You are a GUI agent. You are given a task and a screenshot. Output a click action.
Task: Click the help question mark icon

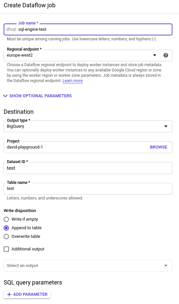[x=166, y=55]
